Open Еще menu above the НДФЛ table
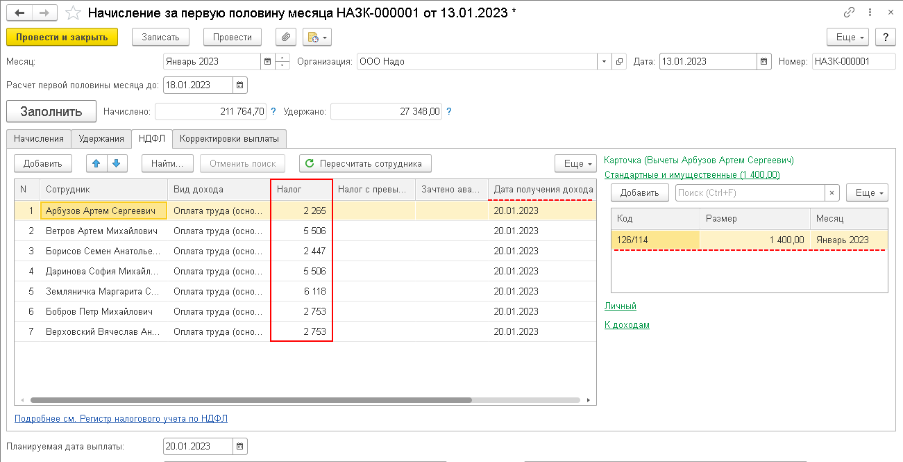 point(575,164)
